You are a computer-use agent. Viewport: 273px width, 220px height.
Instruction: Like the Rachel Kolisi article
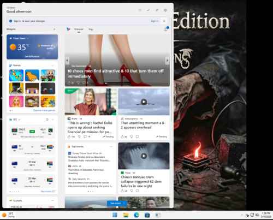[x=69, y=136]
